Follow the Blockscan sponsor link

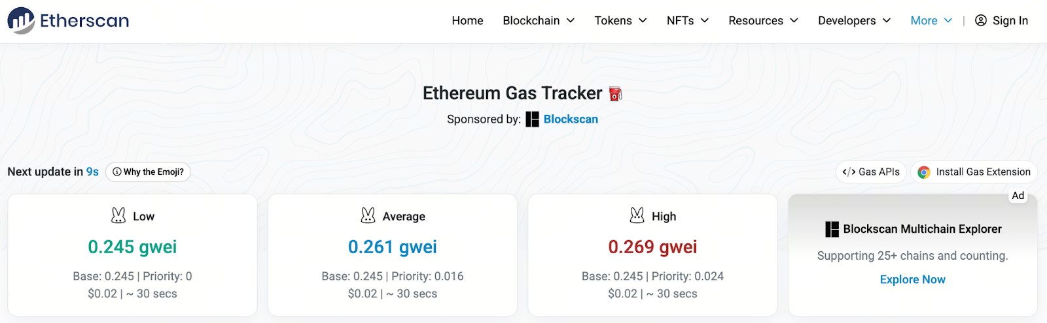coord(571,119)
